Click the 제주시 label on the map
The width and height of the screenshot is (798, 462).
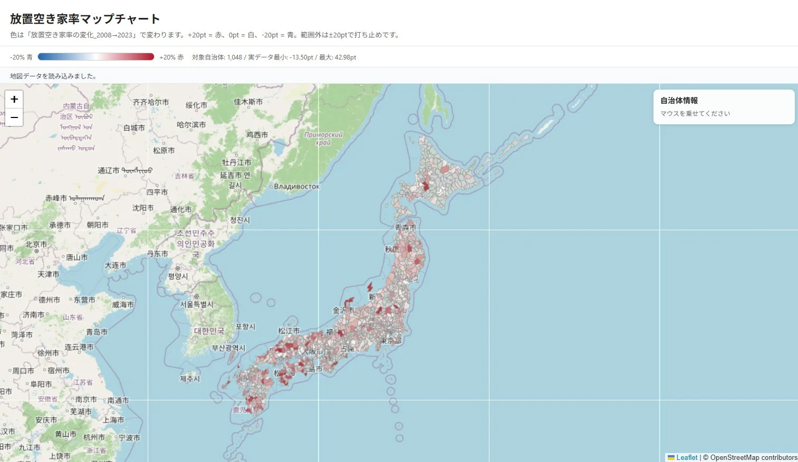[190, 379]
